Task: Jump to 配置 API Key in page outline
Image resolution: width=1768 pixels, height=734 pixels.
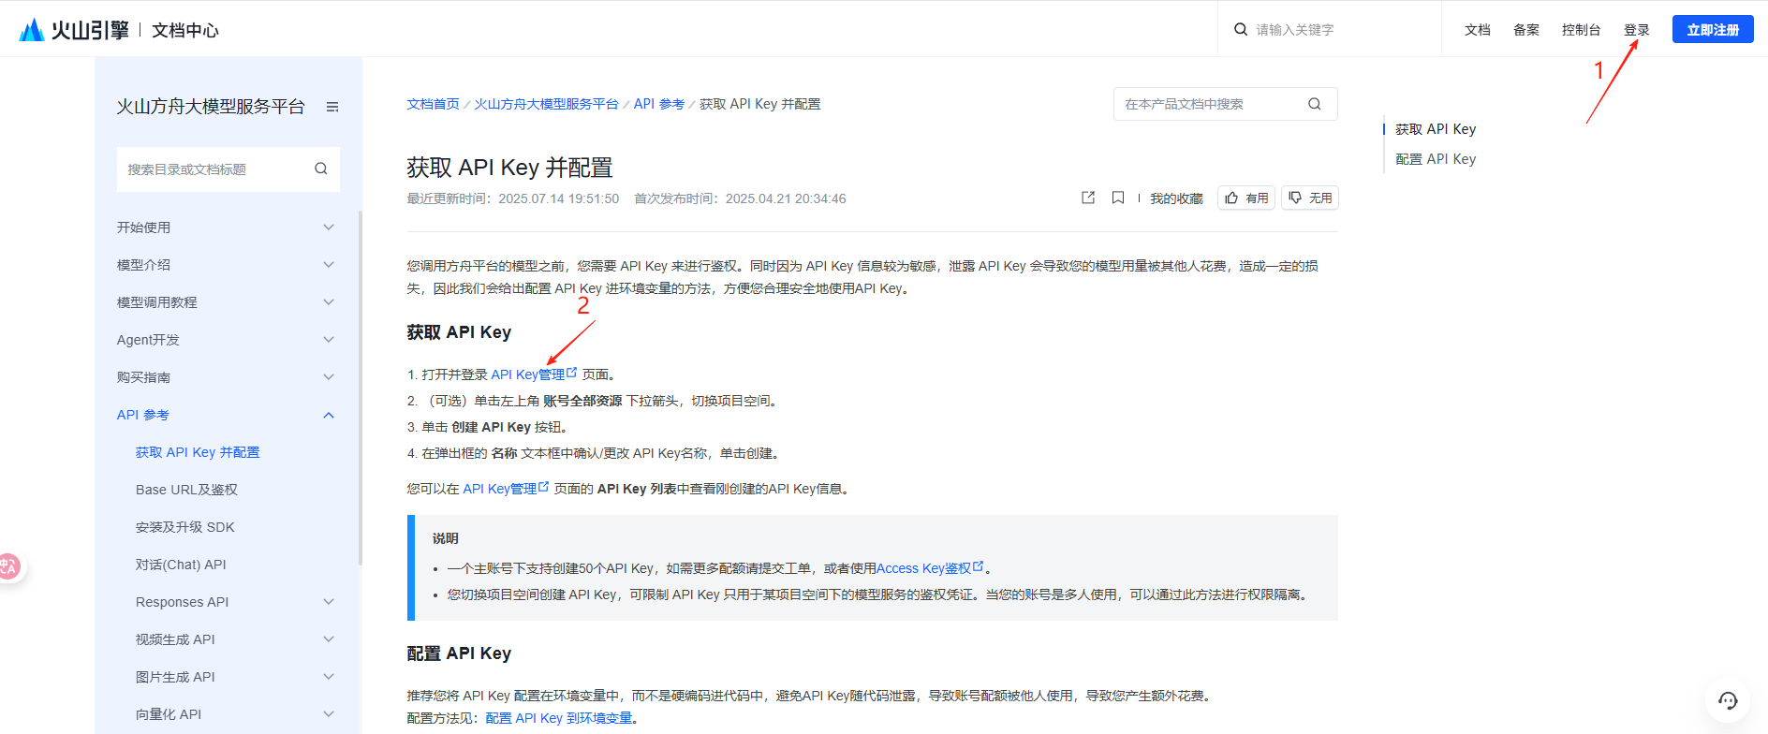Action: (1436, 159)
